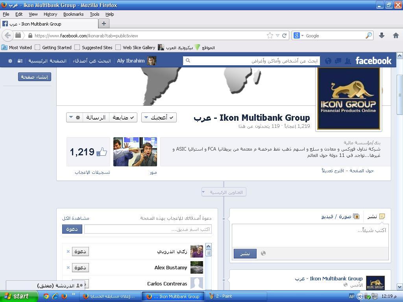Switch to the نشر status composer tab

point(376,217)
